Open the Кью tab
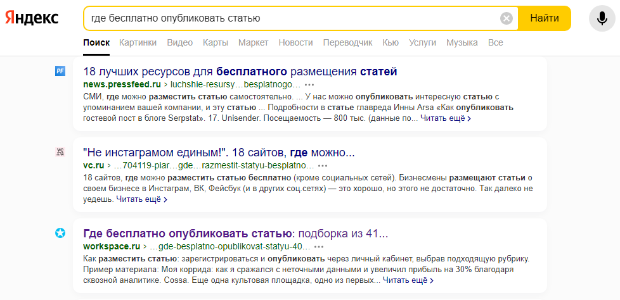620x300 pixels. (391, 42)
